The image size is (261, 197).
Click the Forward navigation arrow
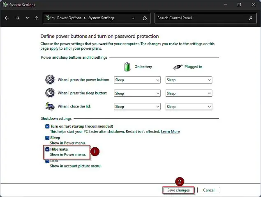pos(17,18)
